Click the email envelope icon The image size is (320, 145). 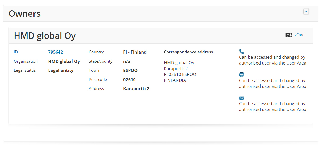(241, 98)
